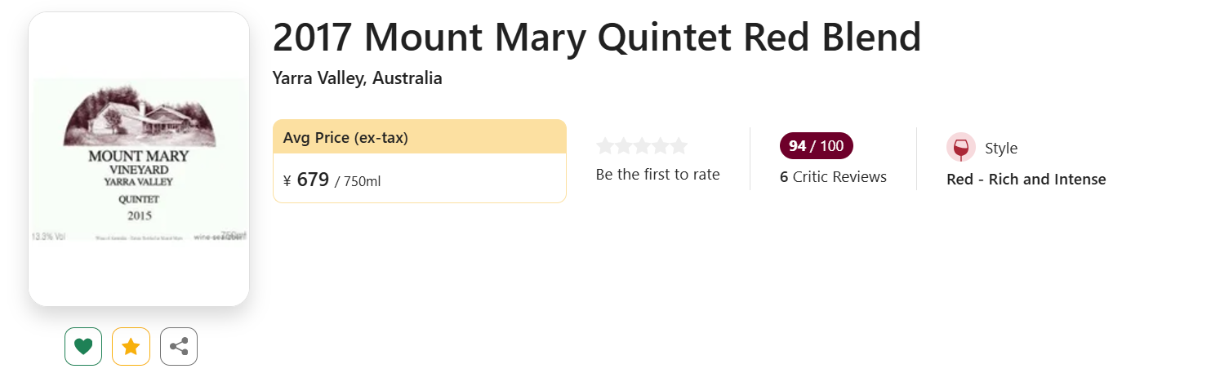Click the Style label text
This screenshot has width=1220, height=382.
pyautogui.click(x=1001, y=149)
